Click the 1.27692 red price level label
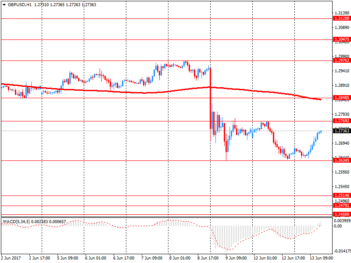 (342, 121)
